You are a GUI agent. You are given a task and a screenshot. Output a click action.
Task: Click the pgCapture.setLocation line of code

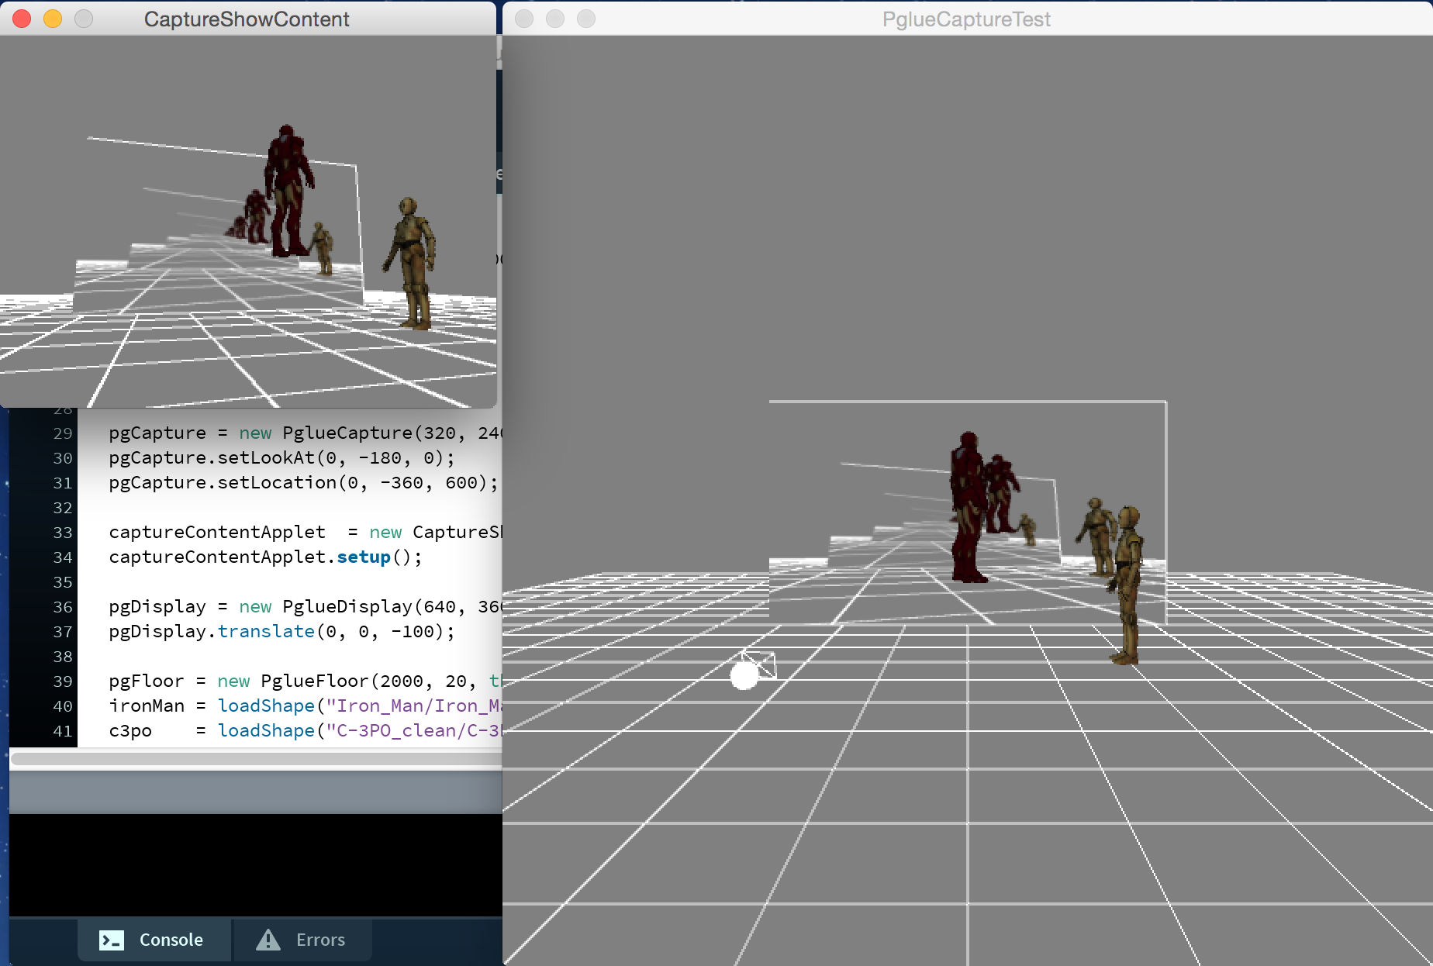[x=303, y=482]
